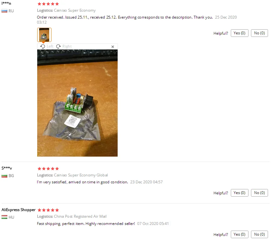This screenshot has width=274, height=241.
Task: Vote Yes on S***v's review
Action: pyautogui.click(x=239, y=193)
